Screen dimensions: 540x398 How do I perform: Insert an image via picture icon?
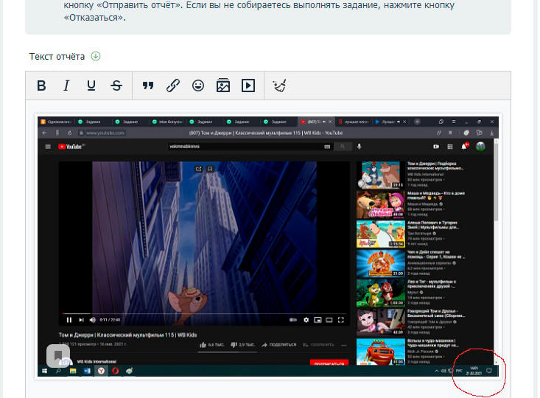[223, 85]
